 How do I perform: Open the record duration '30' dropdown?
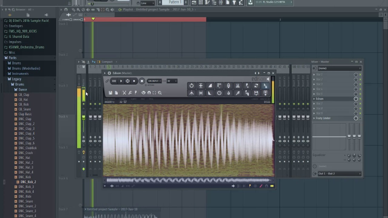[x=172, y=81]
